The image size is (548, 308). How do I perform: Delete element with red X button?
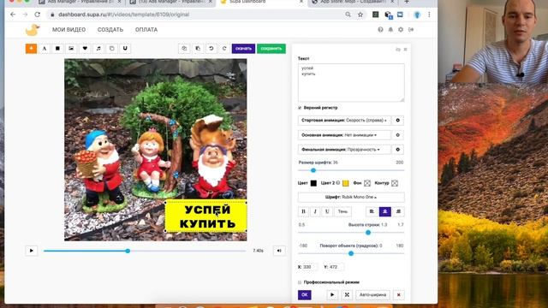pos(398,294)
